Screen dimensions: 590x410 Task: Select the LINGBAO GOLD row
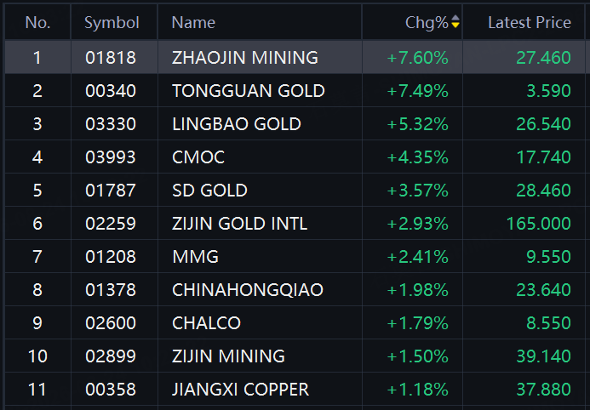[295, 123]
